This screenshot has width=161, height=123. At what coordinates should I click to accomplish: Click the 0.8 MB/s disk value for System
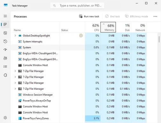point(125,47)
